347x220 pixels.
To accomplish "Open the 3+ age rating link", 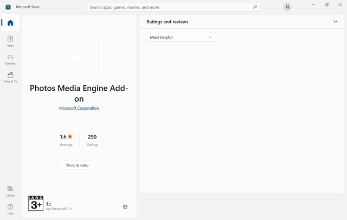I will click(x=48, y=203).
